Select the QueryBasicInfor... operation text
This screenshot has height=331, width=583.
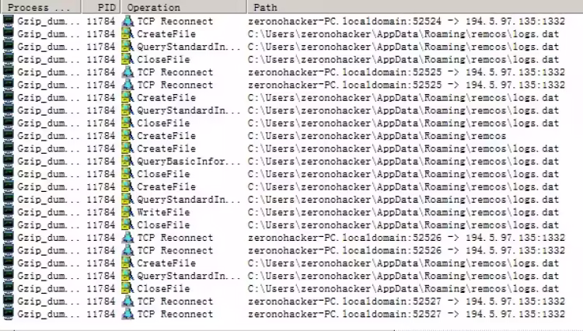pos(188,162)
